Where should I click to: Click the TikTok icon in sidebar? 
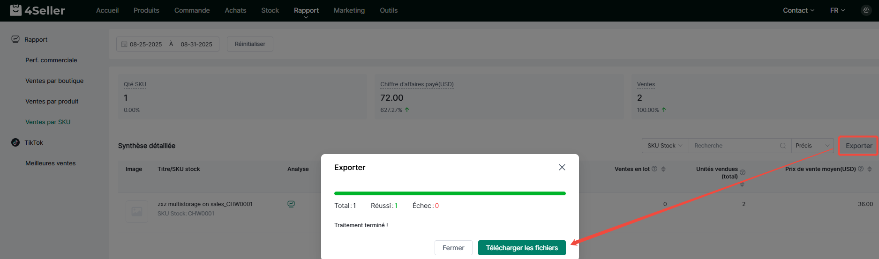15,142
